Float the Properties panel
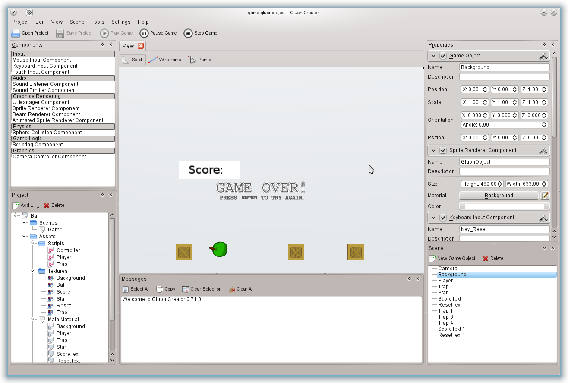The height and width of the screenshot is (383, 568). (544, 44)
